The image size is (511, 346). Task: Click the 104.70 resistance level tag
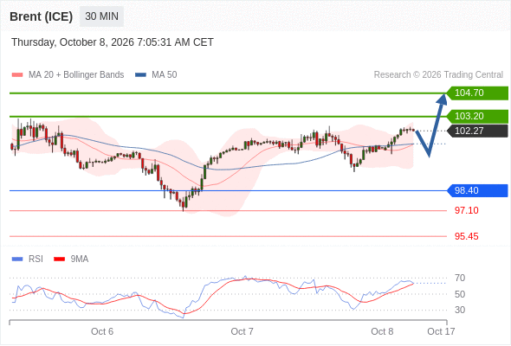tap(477, 93)
